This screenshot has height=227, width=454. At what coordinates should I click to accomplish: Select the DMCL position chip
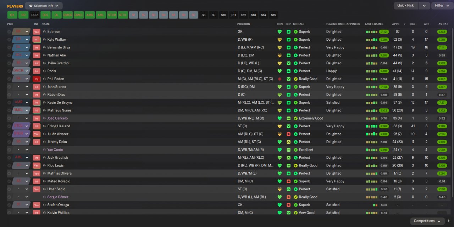click(79, 15)
